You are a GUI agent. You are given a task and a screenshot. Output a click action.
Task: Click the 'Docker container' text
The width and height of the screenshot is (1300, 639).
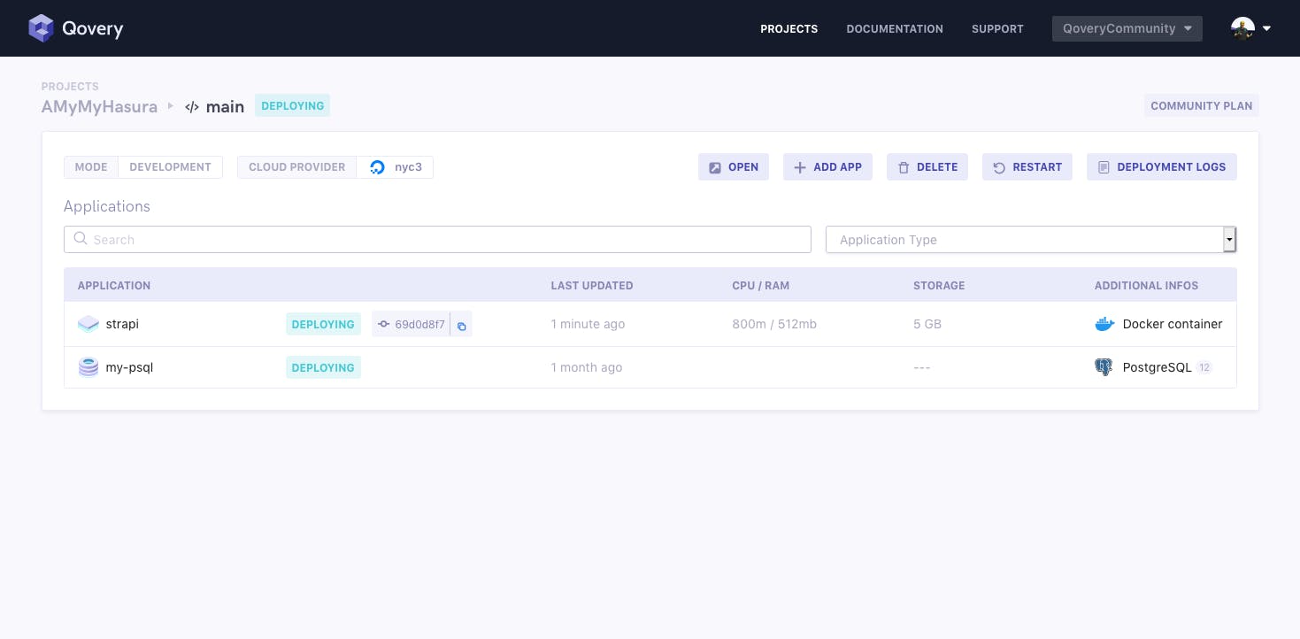tap(1173, 324)
